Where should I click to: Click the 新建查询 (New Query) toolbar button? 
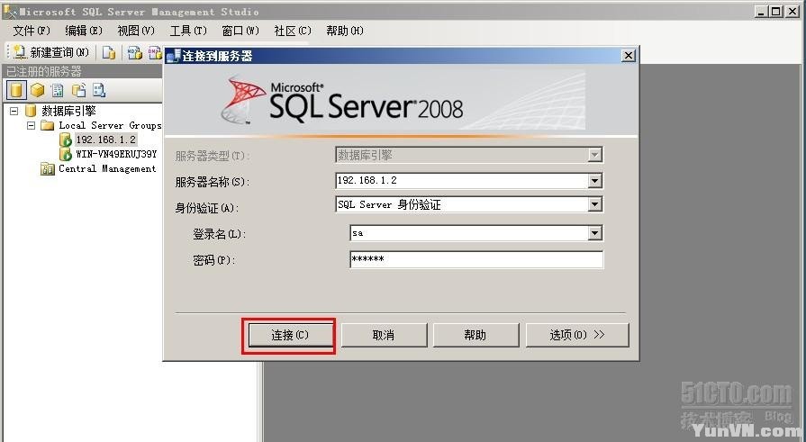pos(50,52)
